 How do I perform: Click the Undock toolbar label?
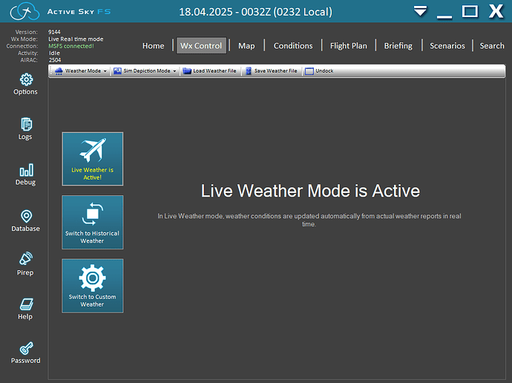[x=324, y=71]
